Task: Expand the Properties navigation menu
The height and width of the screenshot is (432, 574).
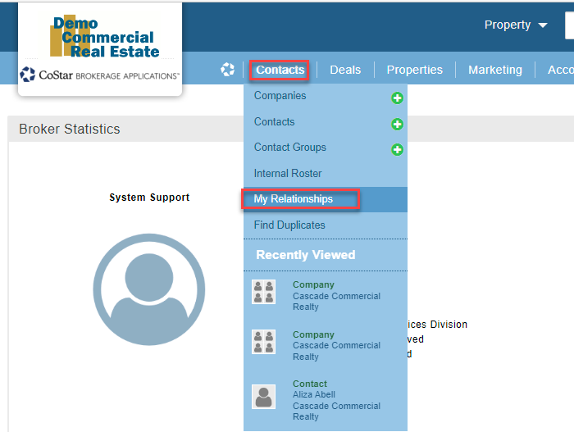Action: (x=414, y=70)
